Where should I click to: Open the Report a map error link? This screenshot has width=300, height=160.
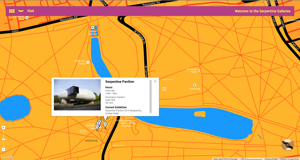[289, 159]
